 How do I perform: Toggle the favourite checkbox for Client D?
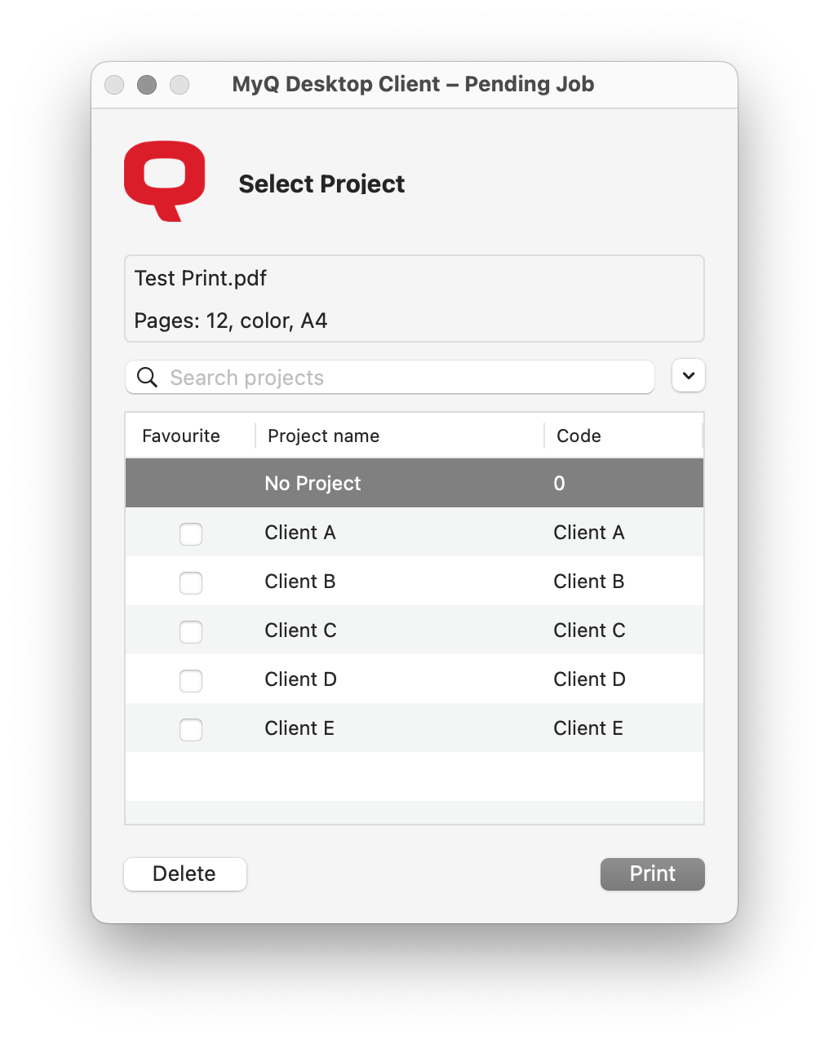pyautogui.click(x=190, y=680)
